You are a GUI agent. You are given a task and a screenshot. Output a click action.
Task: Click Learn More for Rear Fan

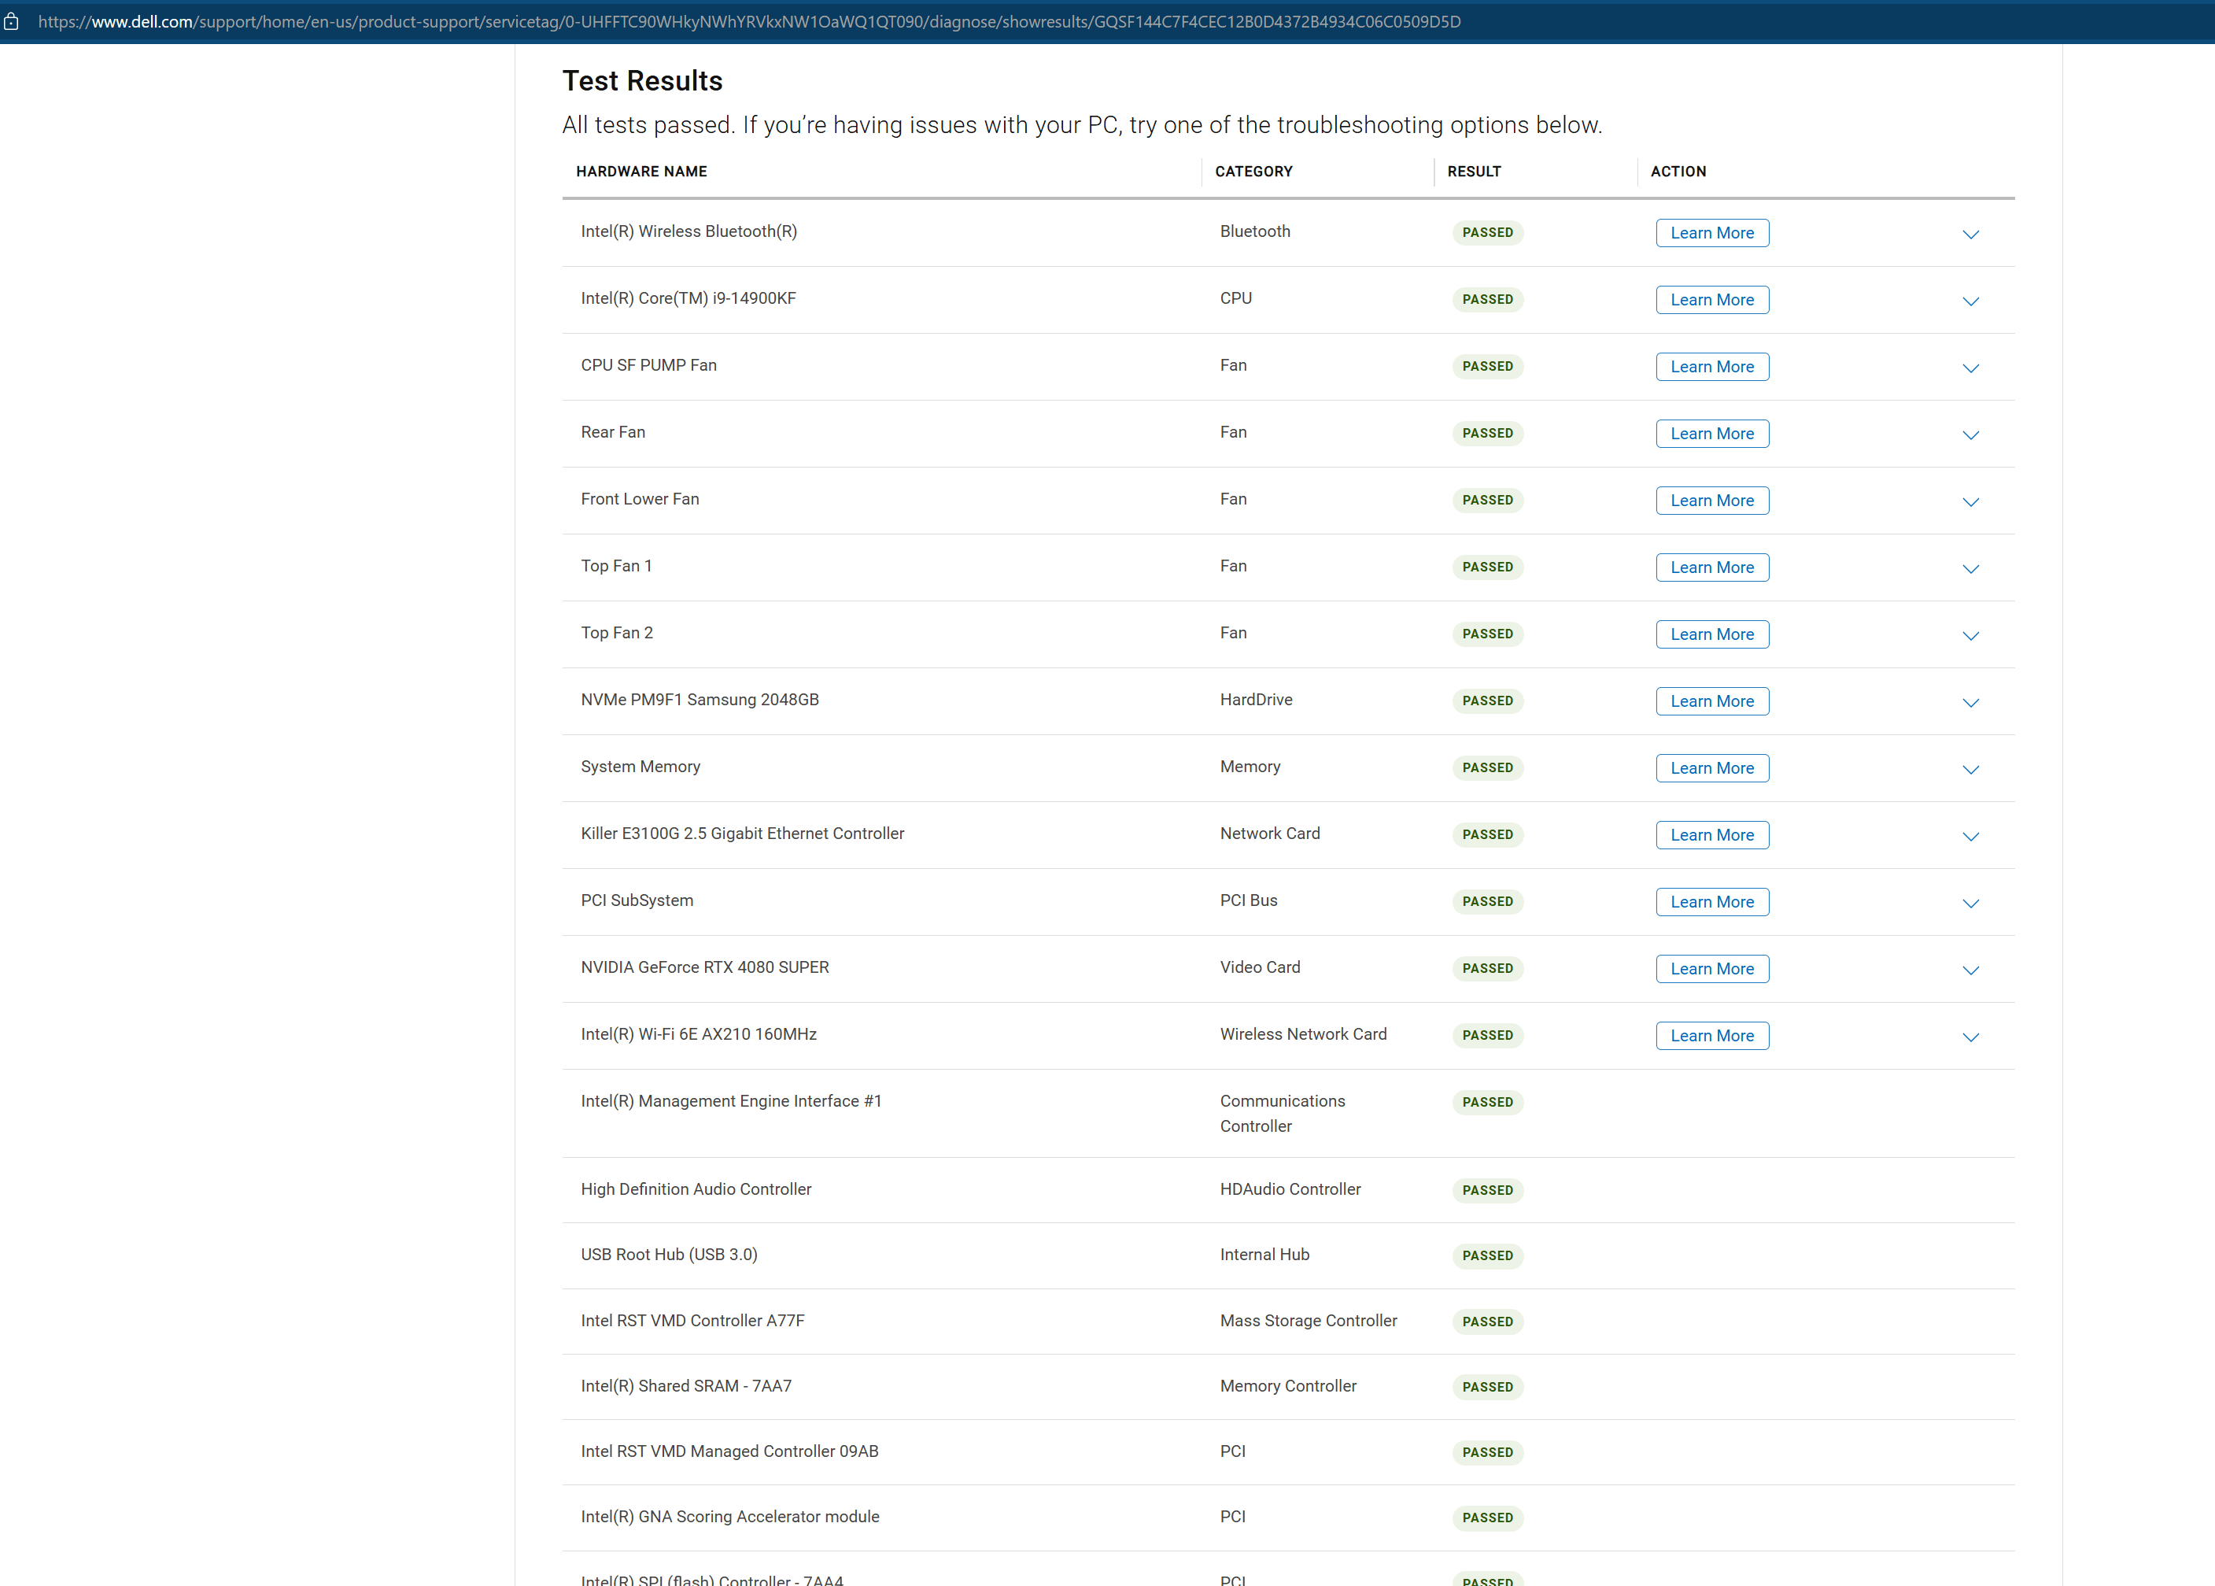(x=1711, y=434)
